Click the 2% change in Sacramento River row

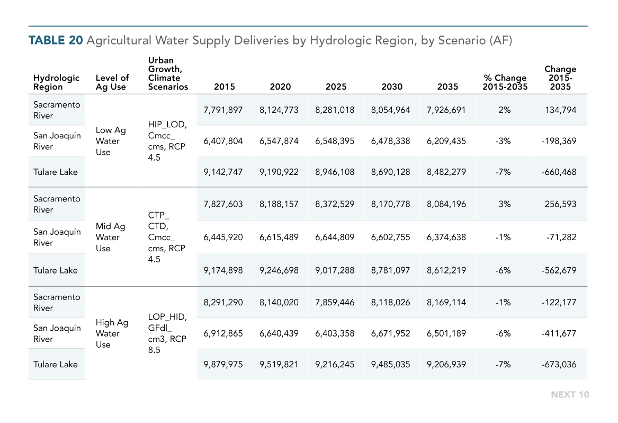505,110
